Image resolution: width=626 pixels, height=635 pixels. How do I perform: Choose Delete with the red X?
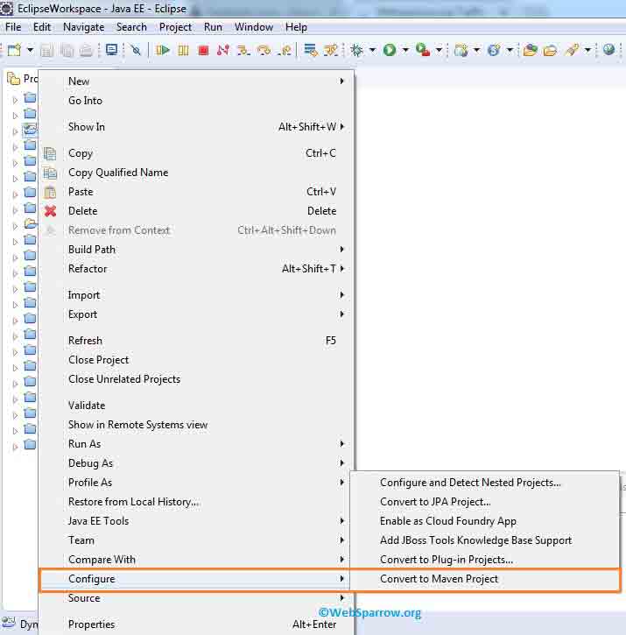[x=196, y=211]
